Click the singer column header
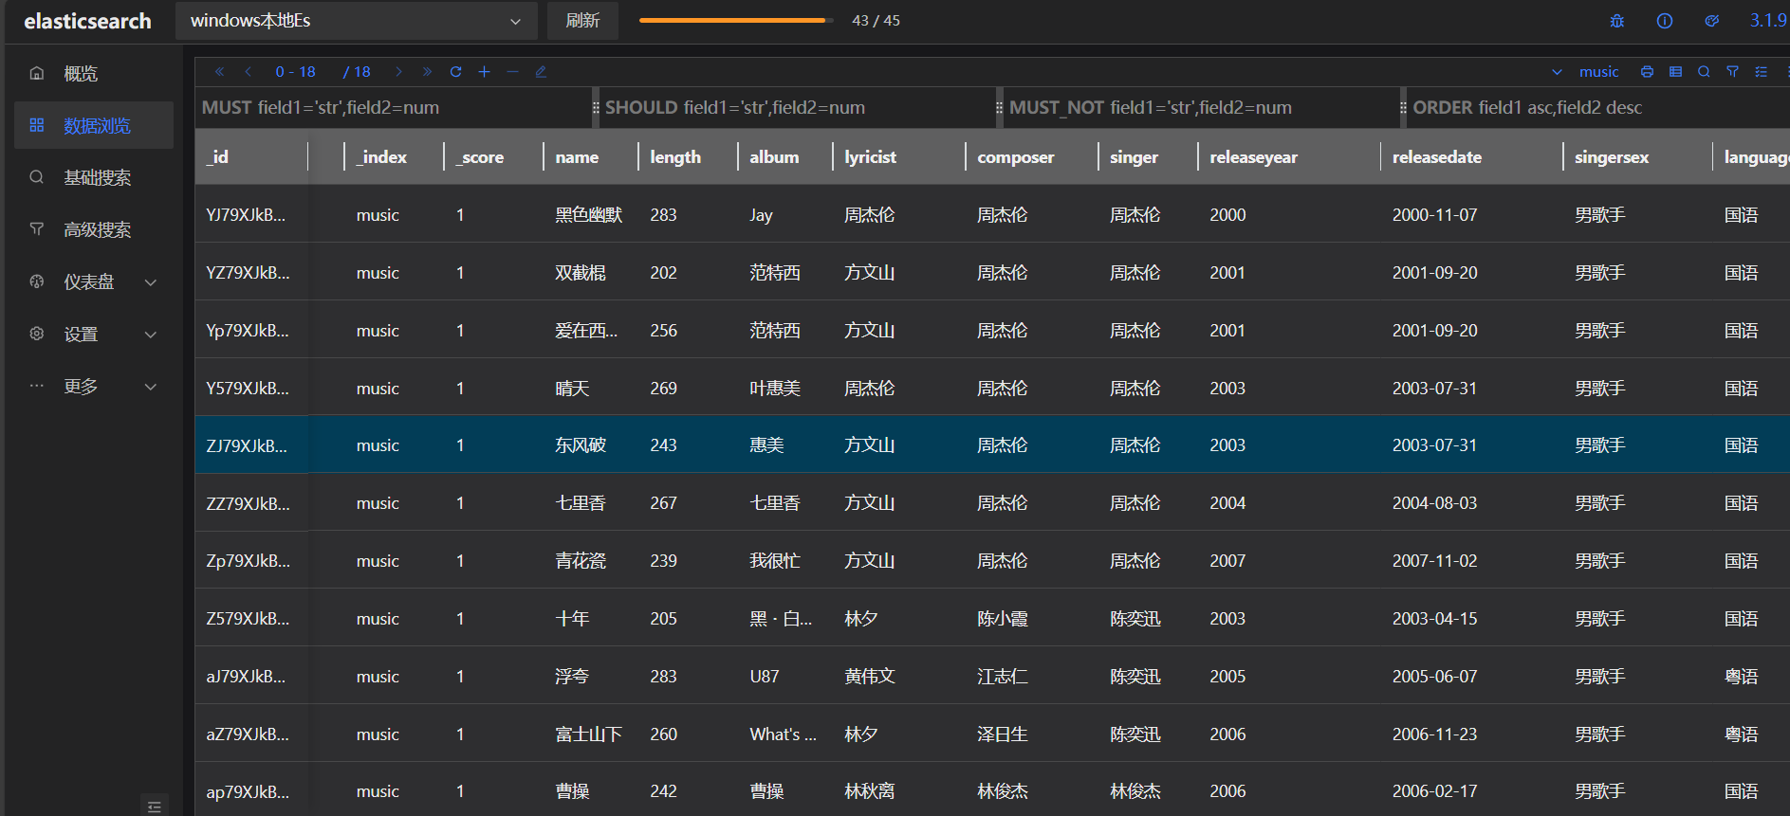The width and height of the screenshot is (1790, 816). (1148, 157)
